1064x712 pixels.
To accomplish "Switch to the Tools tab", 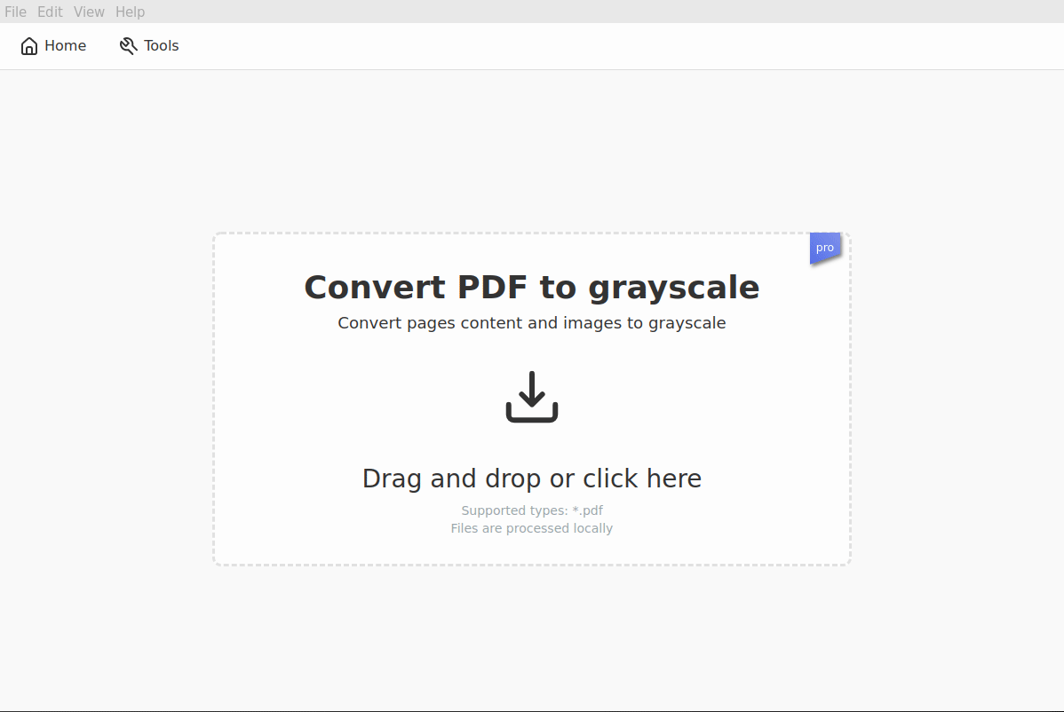I will pyautogui.click(x=148, y=45).
